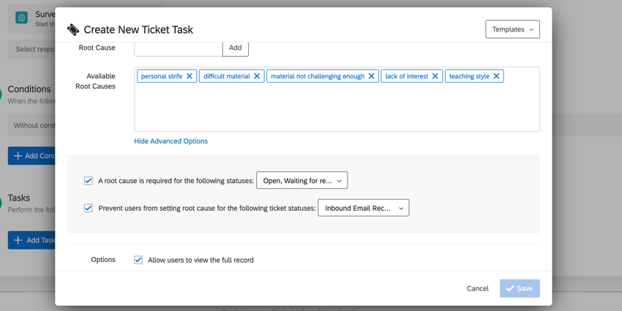Disable 'Allow users to view the full record'
This screenshot has height=311, width=622.
coord(138,260)
